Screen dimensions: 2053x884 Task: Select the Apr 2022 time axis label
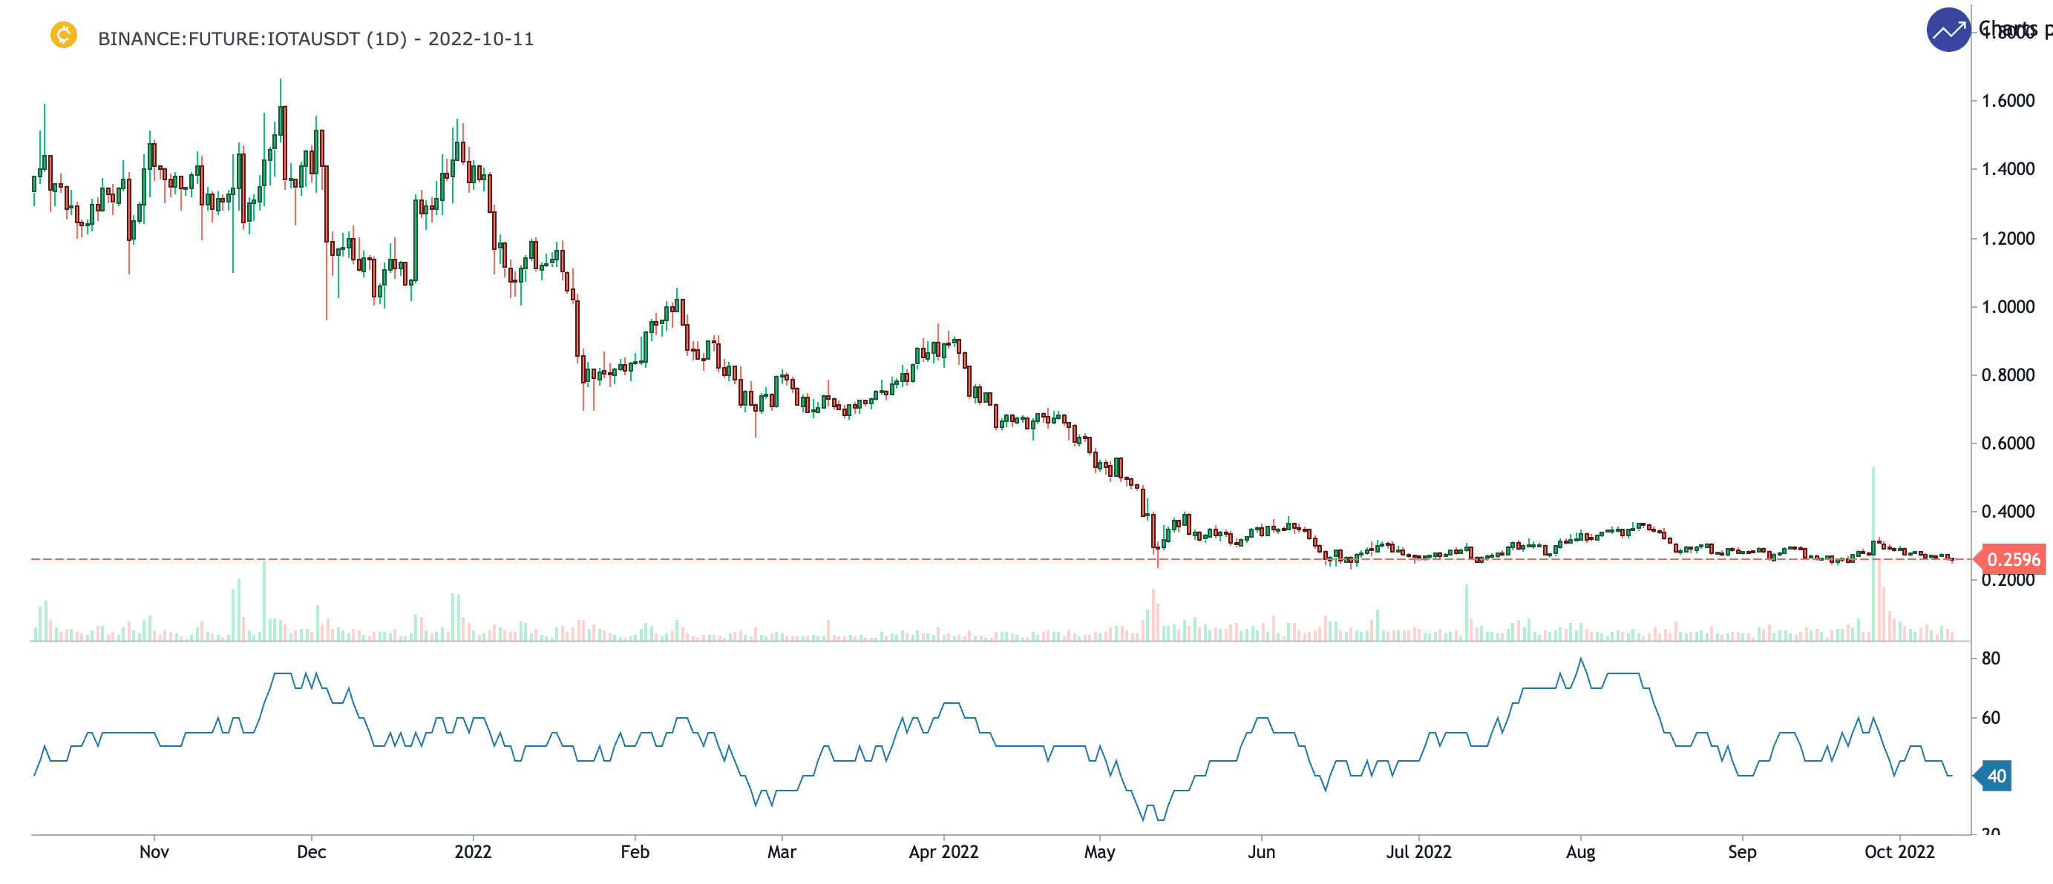pyautogui.click(x=943, y=852)
